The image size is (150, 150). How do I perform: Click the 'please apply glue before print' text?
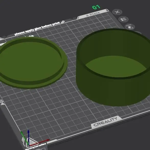click(37, 28)
